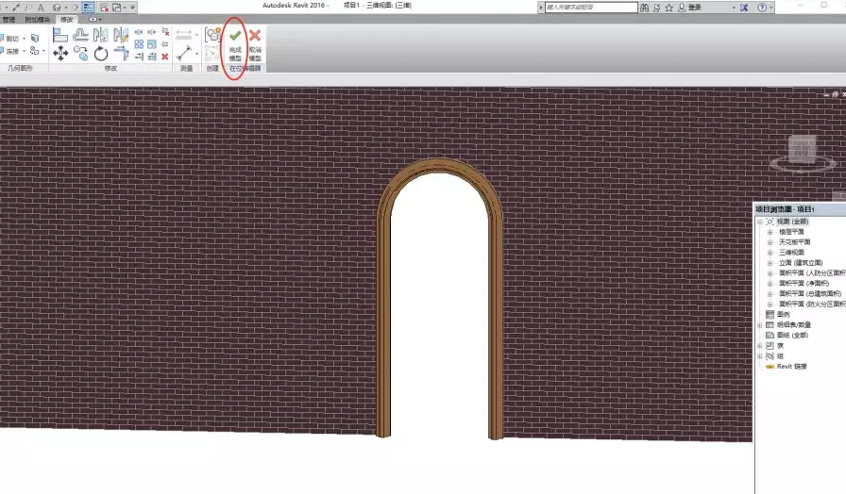Select the Copy tool icon

tap(81, 53)
